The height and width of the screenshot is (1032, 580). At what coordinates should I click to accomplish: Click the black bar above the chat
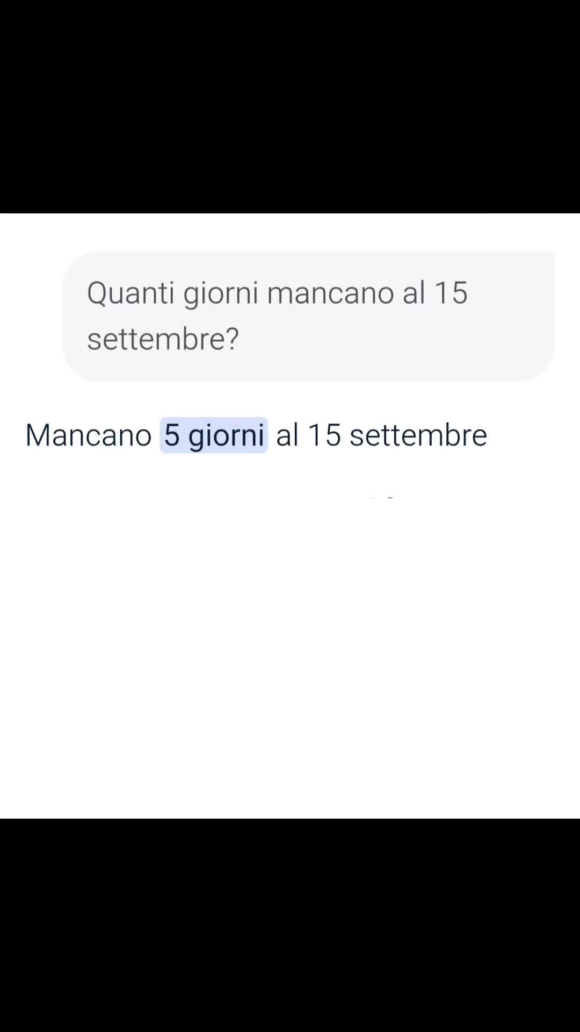[x=290, y=106]
